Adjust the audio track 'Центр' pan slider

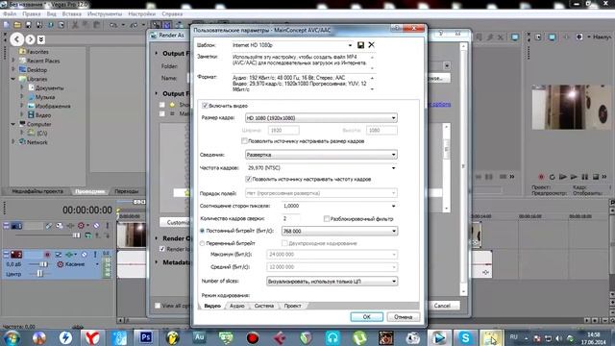point(39,274)
